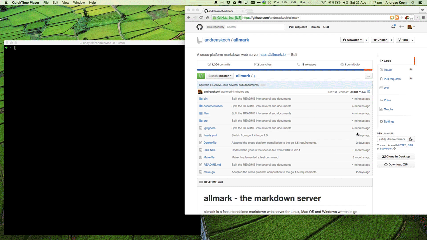Click the Dropbox menu bar icon
The width and height of the screenshot is (427, 240).
(228, 3)
